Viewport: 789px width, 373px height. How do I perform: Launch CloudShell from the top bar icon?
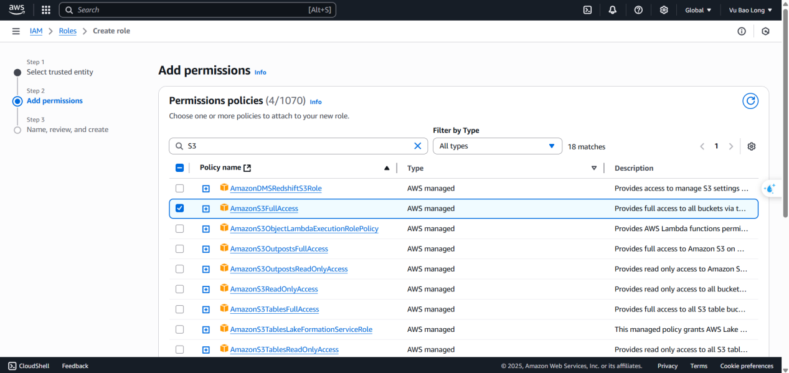tap(587, 10)
